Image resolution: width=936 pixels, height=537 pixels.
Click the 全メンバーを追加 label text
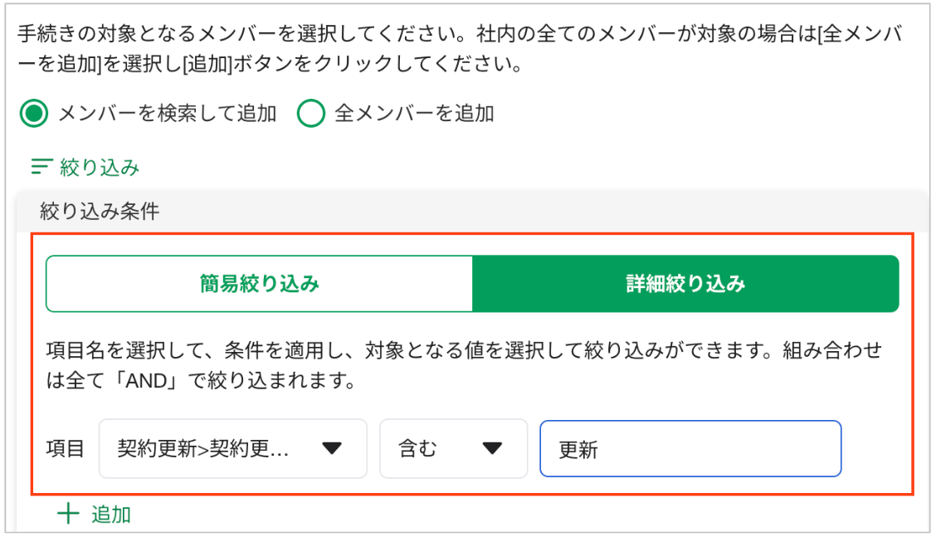[414, 113]
